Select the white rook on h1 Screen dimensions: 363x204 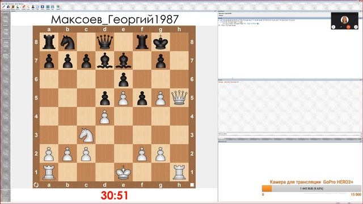point(179,172)
